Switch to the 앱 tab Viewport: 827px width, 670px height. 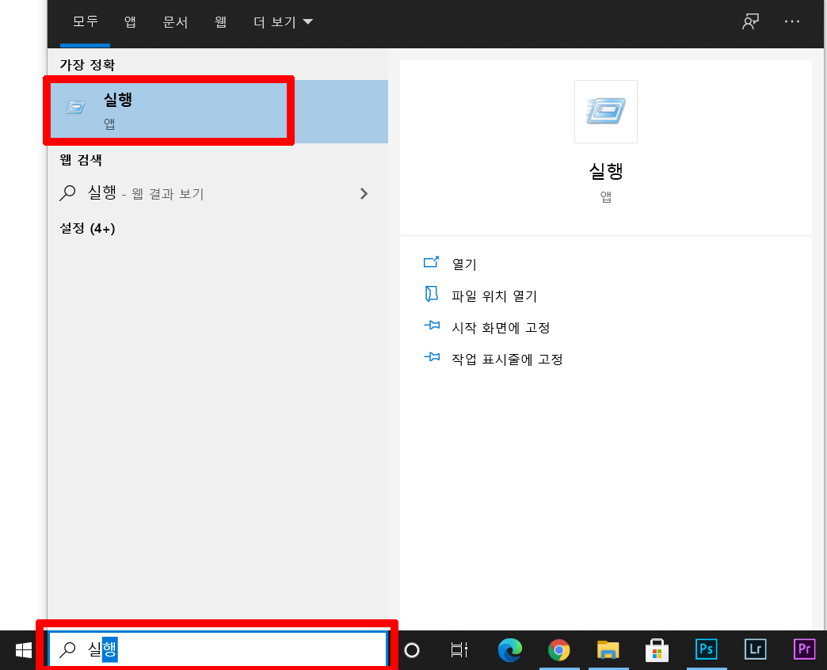pos(130,21)
